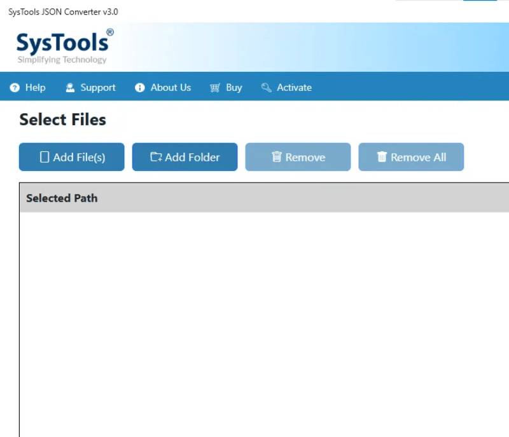Open the Help menu label
This screenshot has height=437, width=509.
click(x=36, y=88)
